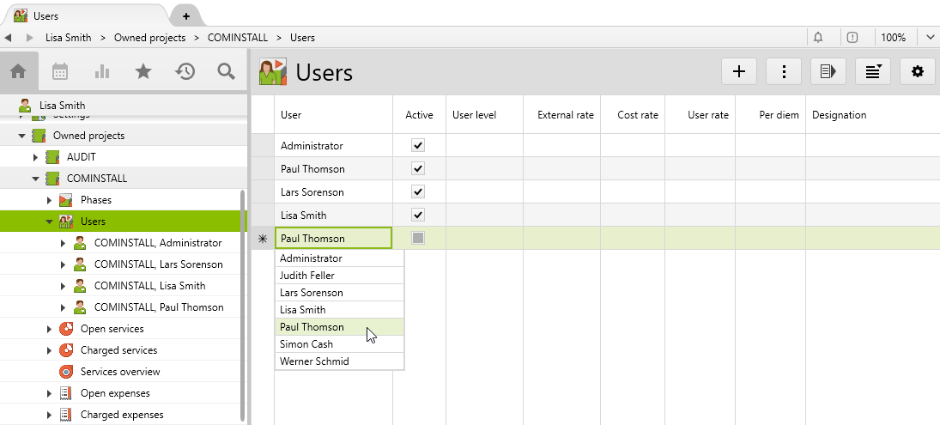Collapse the COMINSTALL project node

[x=36, y=179]
